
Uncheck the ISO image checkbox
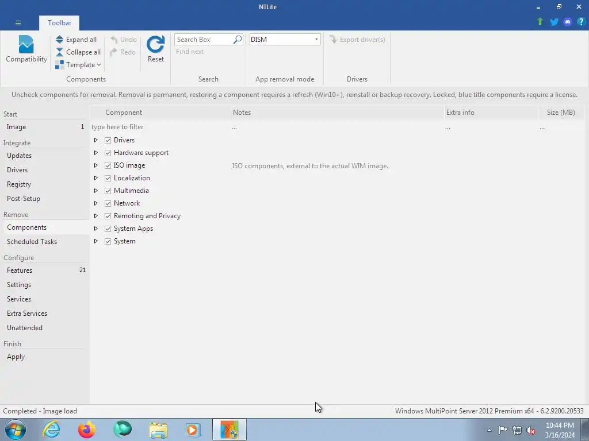click(108, 165)
